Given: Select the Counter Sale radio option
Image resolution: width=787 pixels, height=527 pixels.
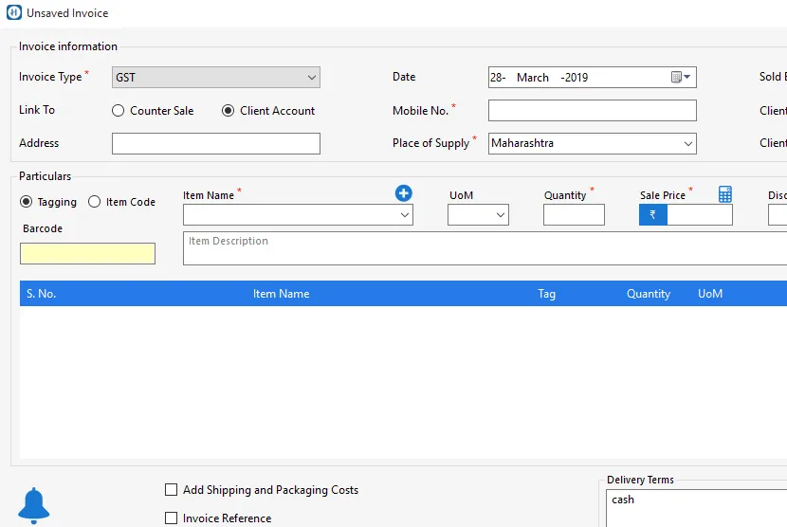Looking at the screenshot, I should click(119, 111).
